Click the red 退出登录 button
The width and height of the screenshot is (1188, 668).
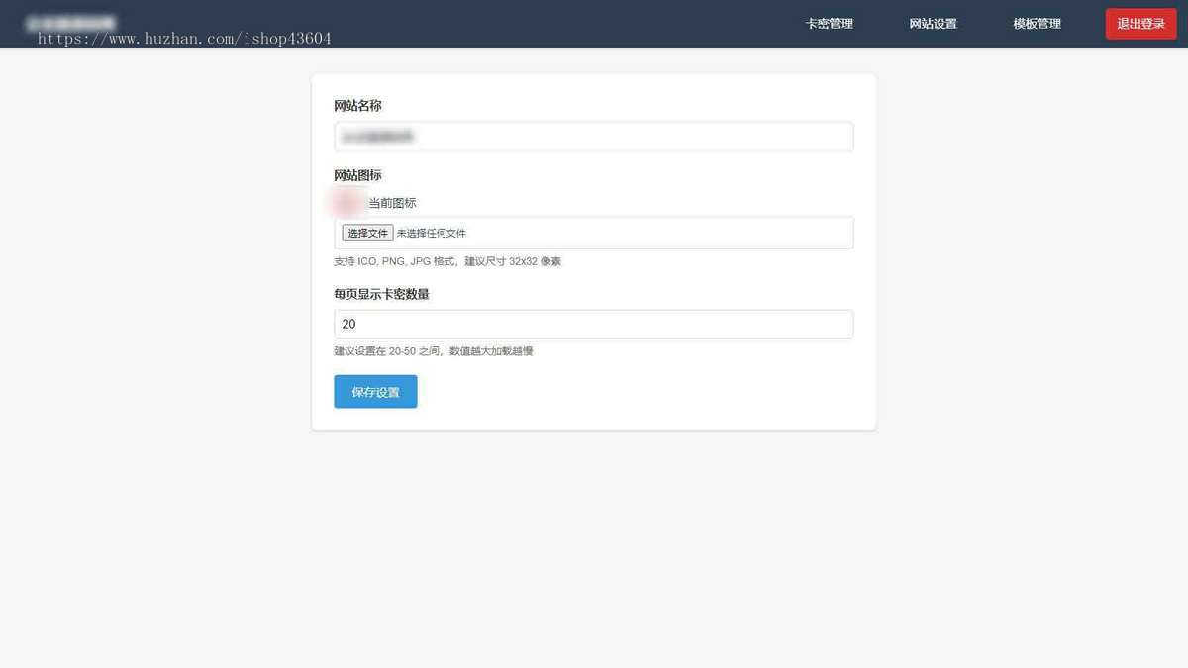(1140, 24)
